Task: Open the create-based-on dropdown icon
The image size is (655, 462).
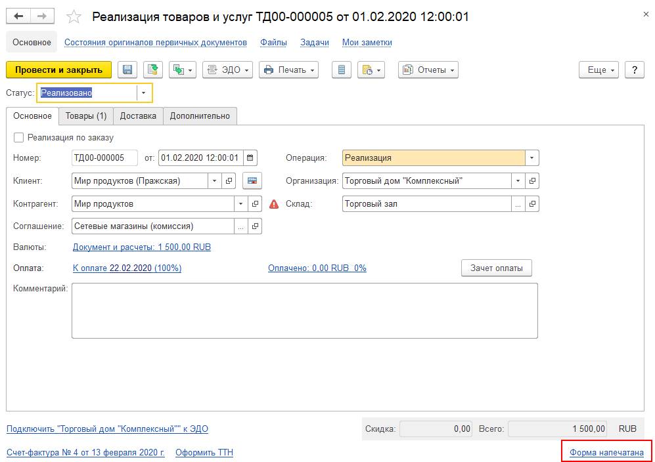Action: 183,70
